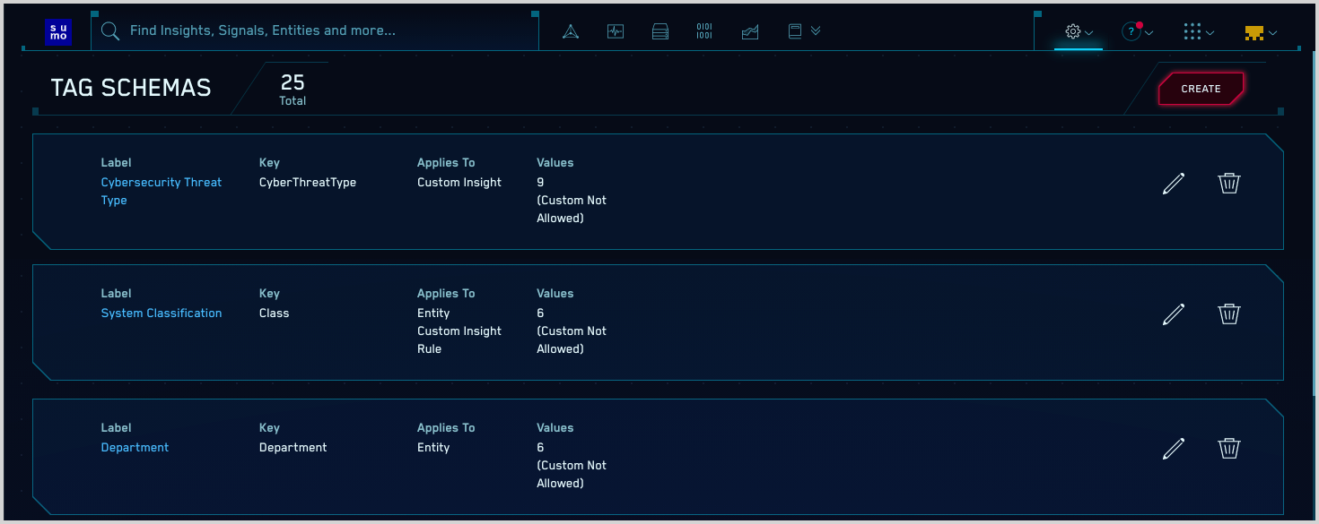Open the area chart icon in navbar
The image size is (1319, 524).
coord(750,32)
